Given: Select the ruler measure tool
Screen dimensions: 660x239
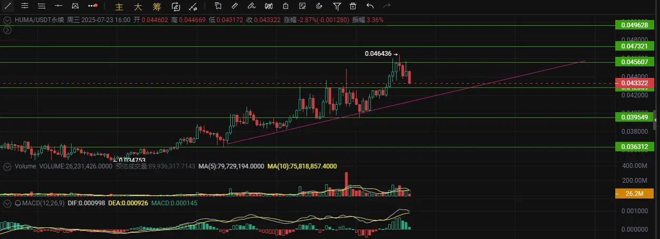Looking at the screenshot, I should coord(234,6).
